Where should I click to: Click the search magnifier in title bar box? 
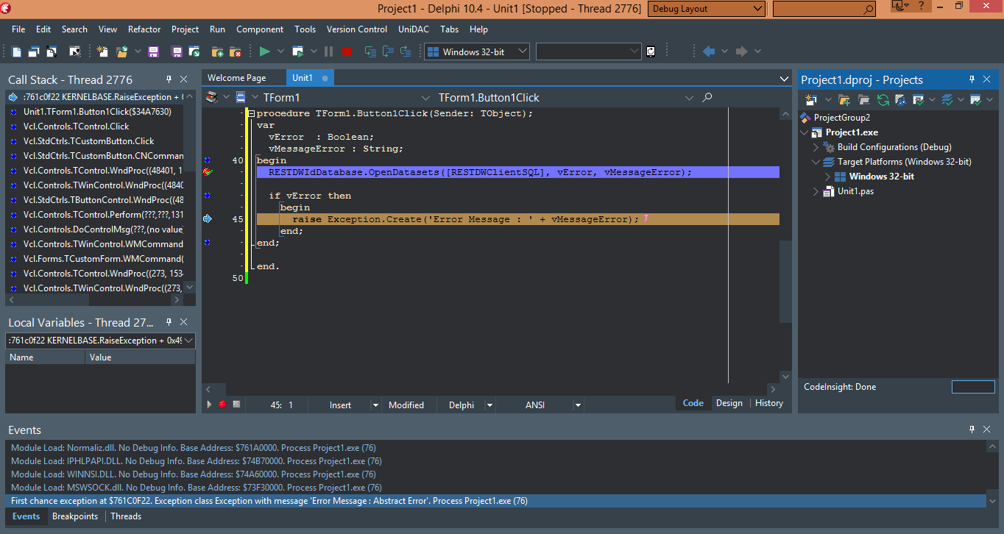(869, 10)
